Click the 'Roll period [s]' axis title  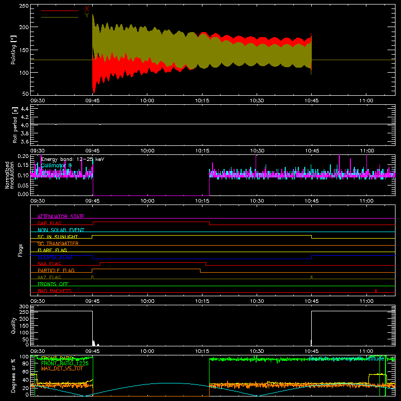15,125
